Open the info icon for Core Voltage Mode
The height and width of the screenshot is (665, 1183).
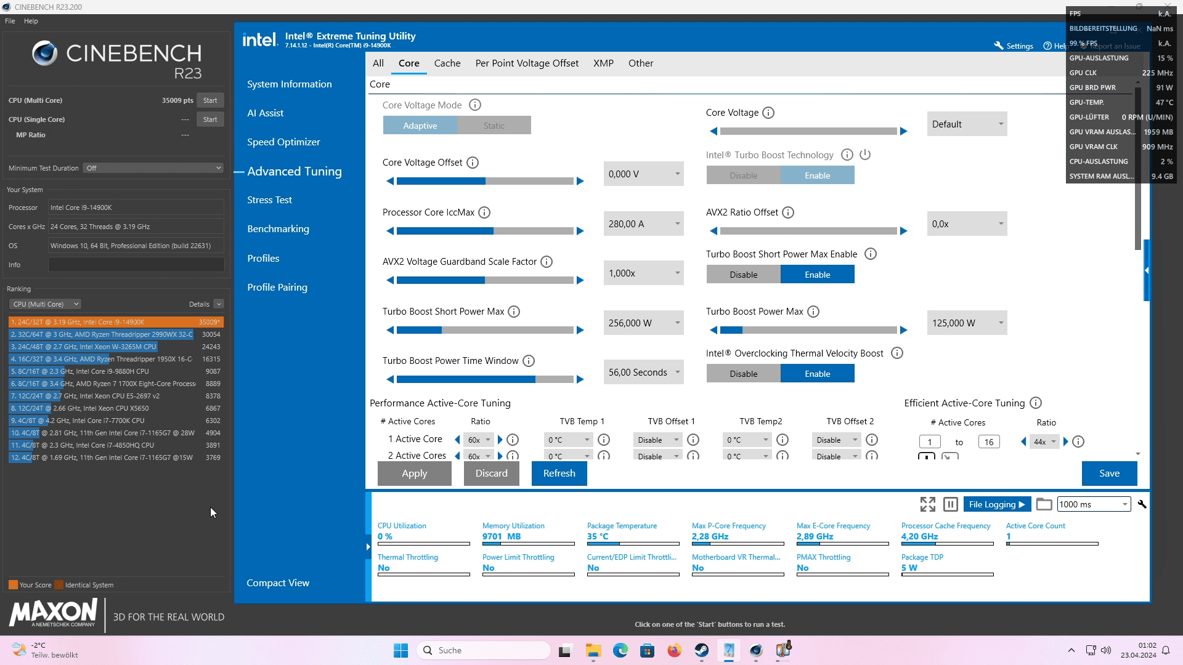tap(474, 105)
